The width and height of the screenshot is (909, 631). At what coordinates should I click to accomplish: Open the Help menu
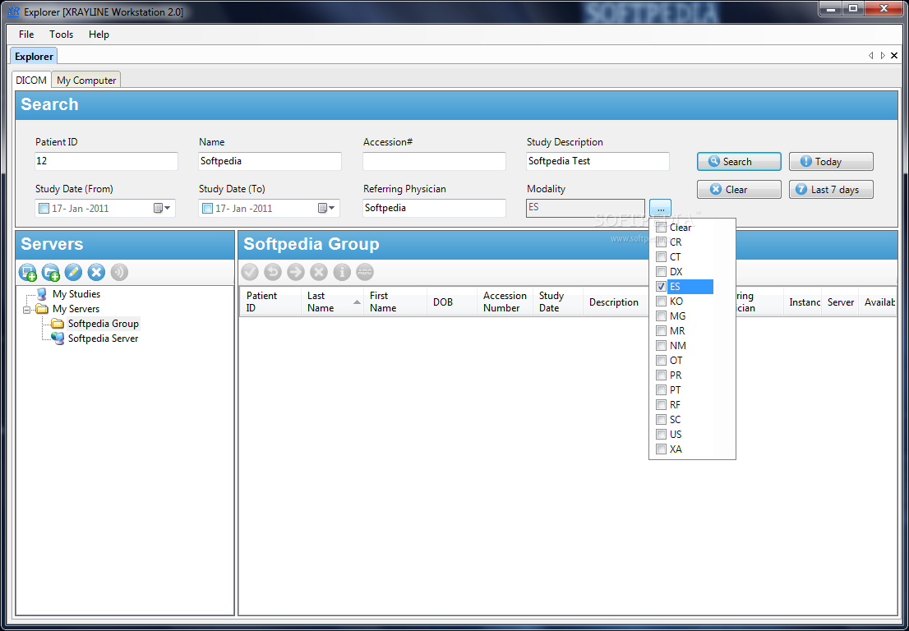pos(99,35)
